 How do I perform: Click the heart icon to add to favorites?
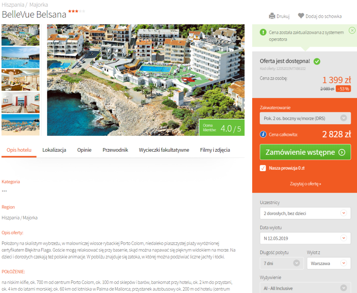coord(301,16)
